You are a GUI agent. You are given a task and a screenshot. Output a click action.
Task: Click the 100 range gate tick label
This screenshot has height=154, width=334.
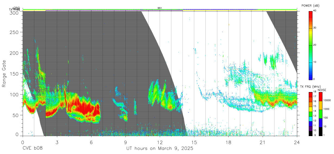(x=14, y=94)
